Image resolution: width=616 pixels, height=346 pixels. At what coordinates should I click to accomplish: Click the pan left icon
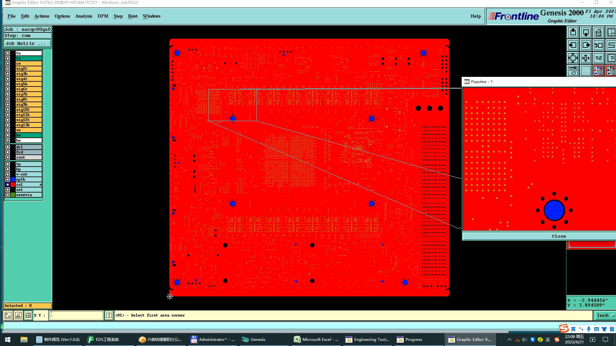tap(573, 45)
